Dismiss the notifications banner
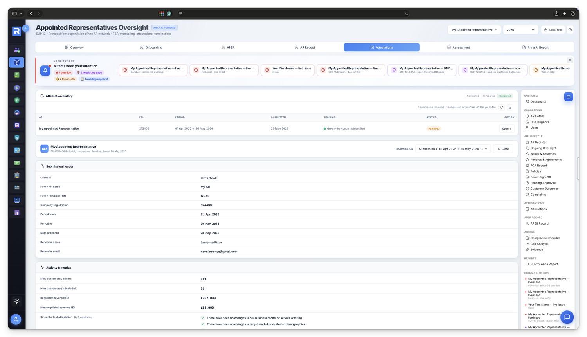The image size is (587, 337). pyautogui.click(x=570, y=60)
